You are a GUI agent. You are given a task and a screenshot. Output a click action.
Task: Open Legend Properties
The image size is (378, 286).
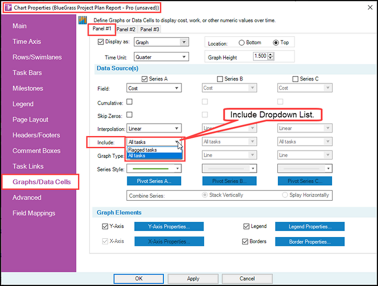point(310,226)
